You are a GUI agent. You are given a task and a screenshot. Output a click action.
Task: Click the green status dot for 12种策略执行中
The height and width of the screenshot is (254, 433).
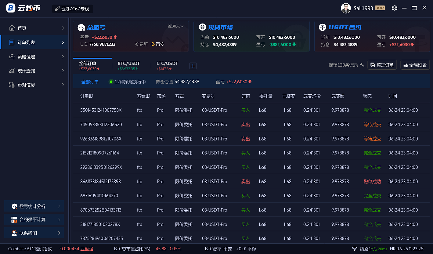[x=111, y=82]
